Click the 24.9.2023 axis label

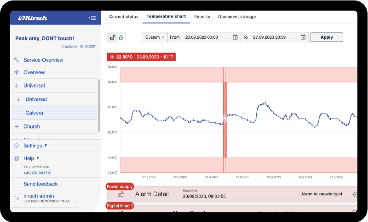pyautogui.click(x=242, y=177)
